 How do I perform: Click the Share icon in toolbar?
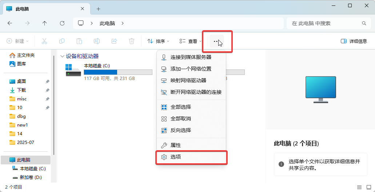point(114,41)
